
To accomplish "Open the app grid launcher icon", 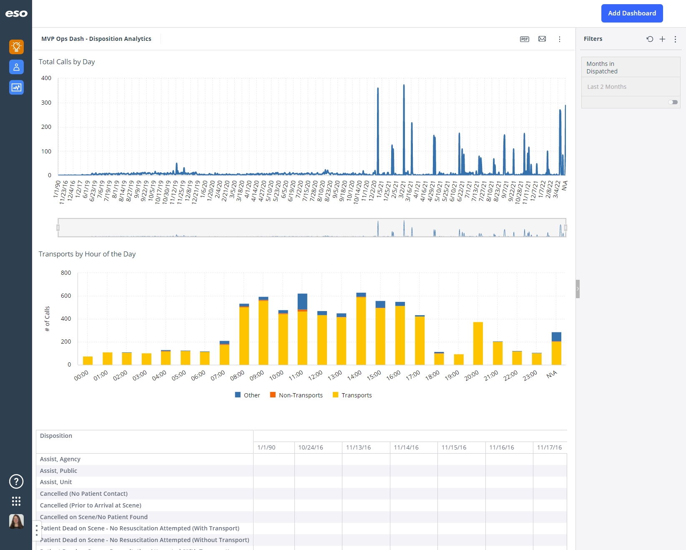I will (16, 501).
